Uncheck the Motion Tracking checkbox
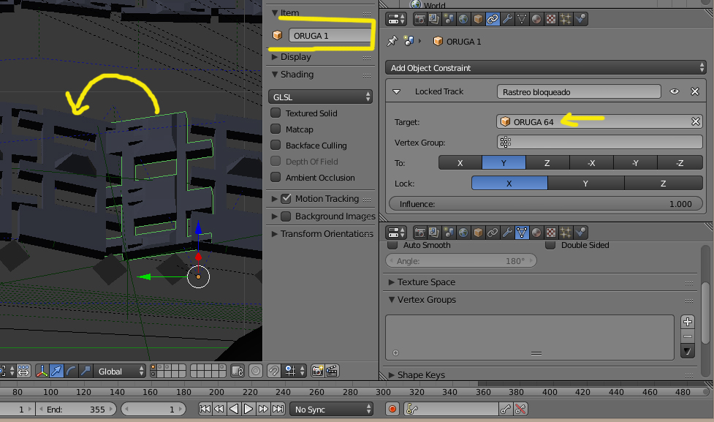 point(286,199)
